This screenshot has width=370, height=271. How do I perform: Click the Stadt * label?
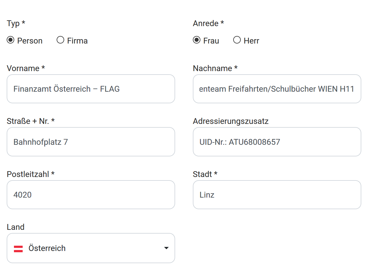tap(205, 174)
